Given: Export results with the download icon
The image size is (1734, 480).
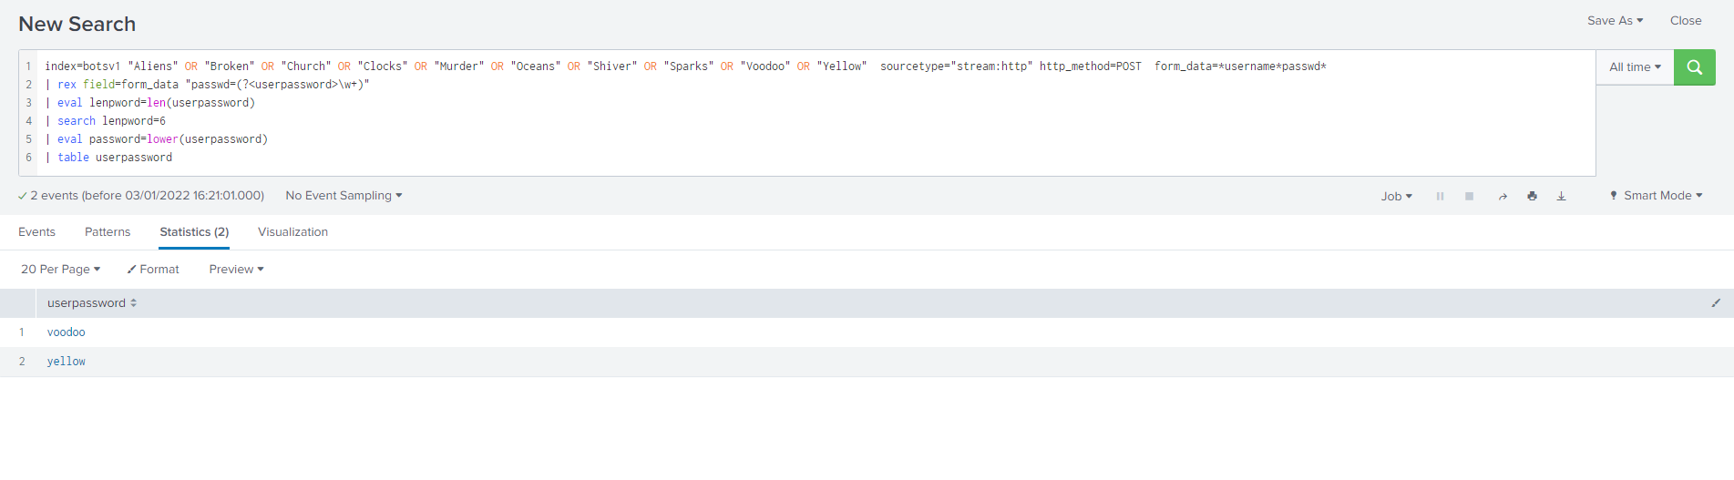Looking at the screenshot, I should pyautogui.click(x=1561, y=196).
